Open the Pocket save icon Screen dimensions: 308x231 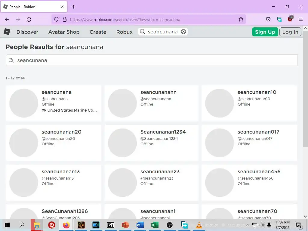point(268,20)
